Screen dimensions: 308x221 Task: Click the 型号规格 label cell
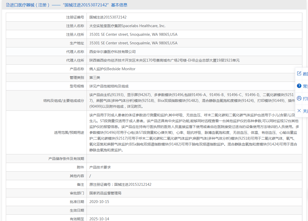[46, 86]
